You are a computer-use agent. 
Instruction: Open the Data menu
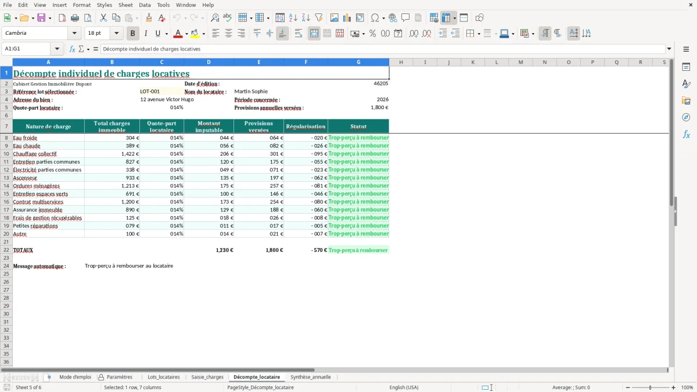pyautogui.click(x=145, y=5)
